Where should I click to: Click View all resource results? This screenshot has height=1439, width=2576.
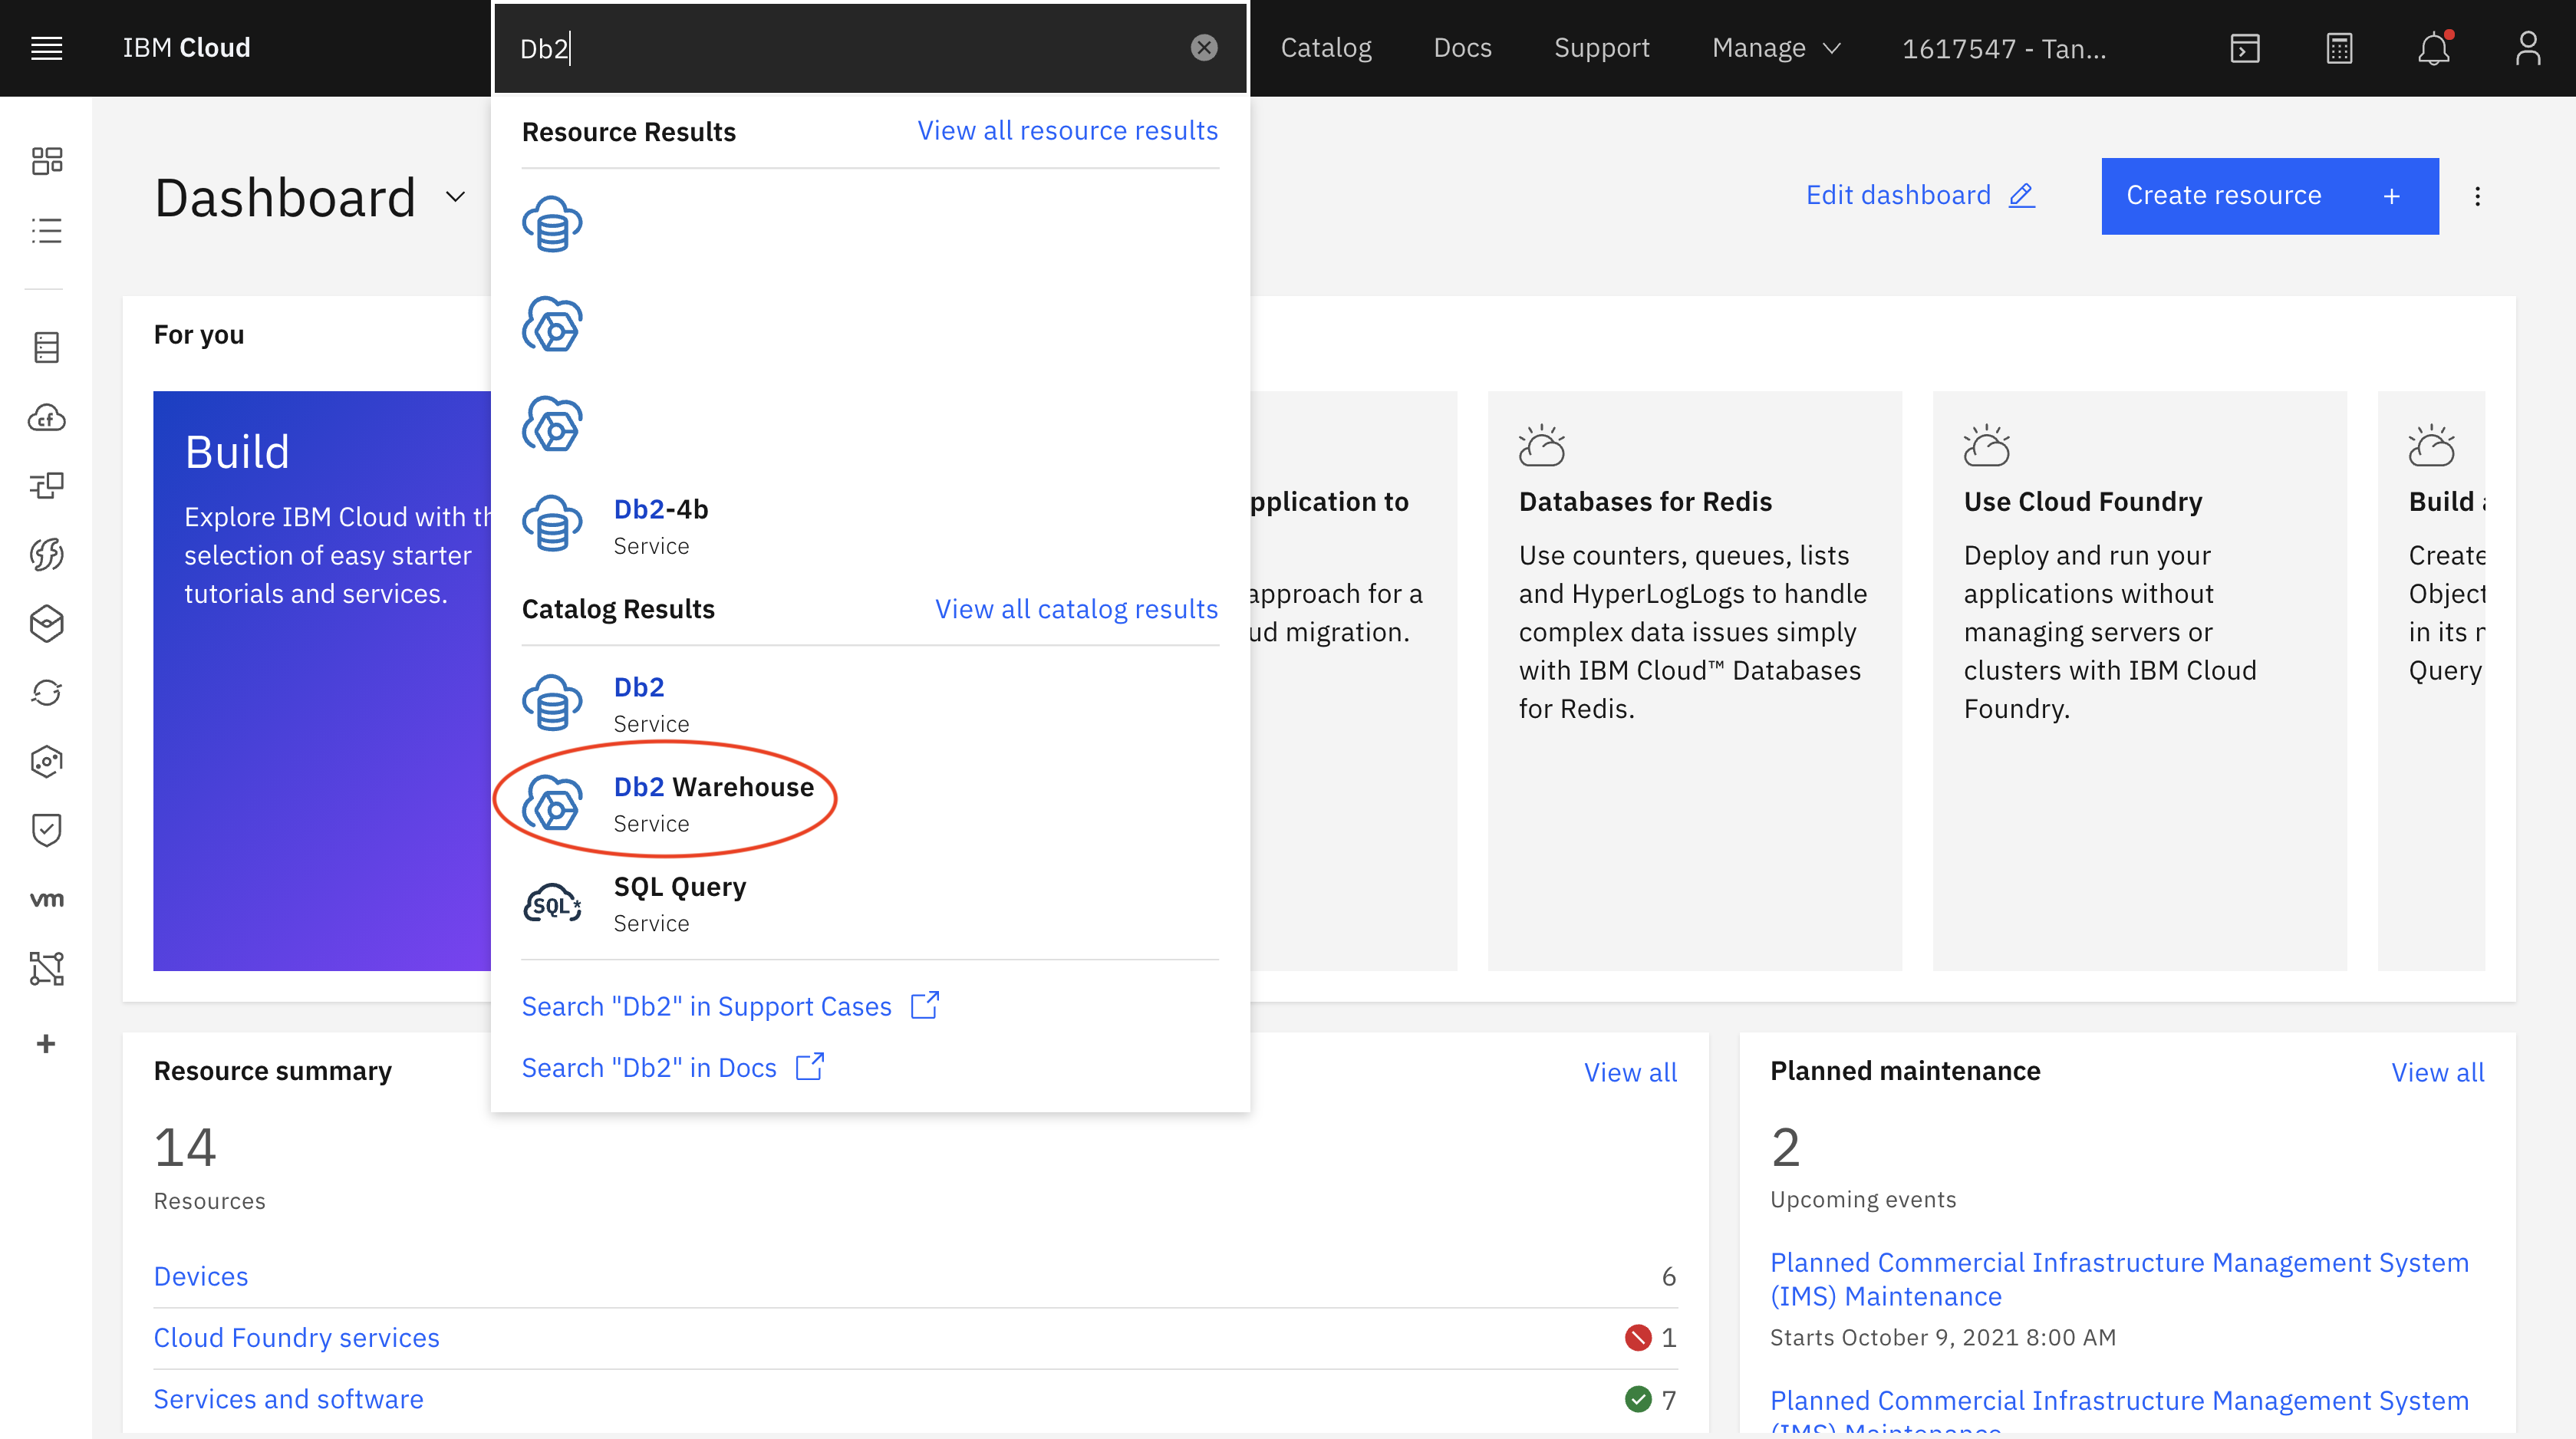(1067, 131)
